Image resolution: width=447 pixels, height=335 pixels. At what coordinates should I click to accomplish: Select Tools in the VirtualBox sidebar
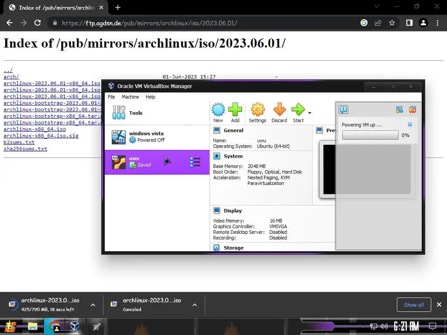coord(157,113)
